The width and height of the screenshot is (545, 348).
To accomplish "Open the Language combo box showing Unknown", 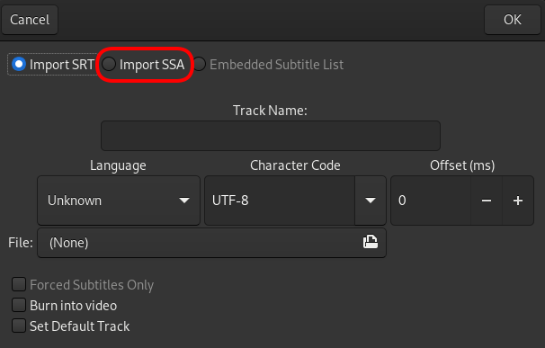I will [119, 201].
